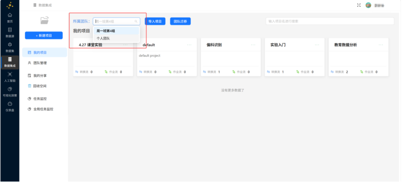Toggle fullscreen icon in top bar
Image resolution: width=402 pixels, height=182 pixels.
point(359,5)
